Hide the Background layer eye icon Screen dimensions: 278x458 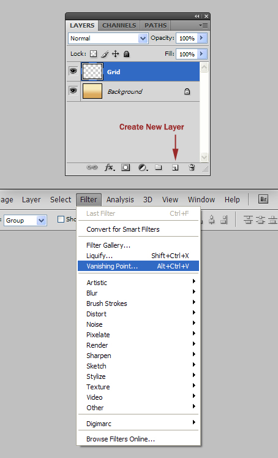point(73,91)
